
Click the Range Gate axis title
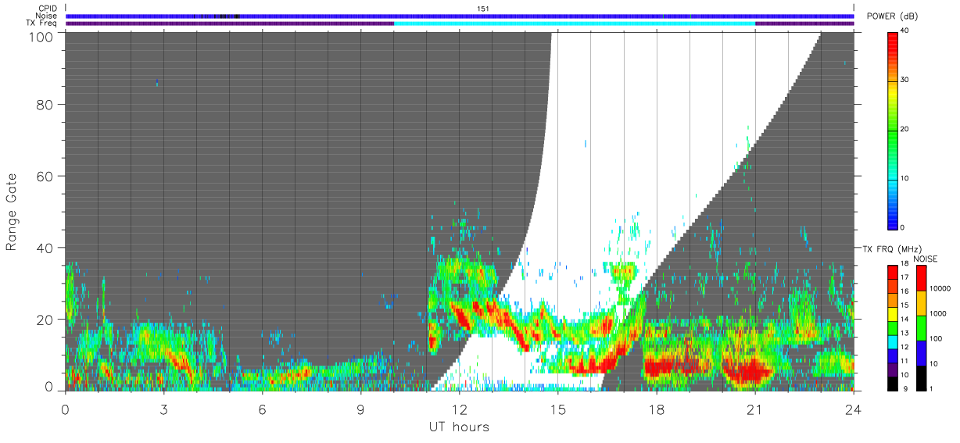(12, 212)
